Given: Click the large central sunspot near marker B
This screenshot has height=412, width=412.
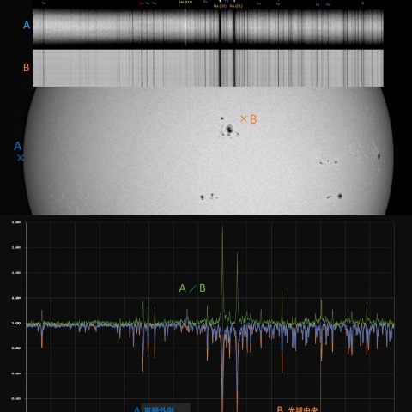Looking at the screenshot, I should (x=229, y=130).
